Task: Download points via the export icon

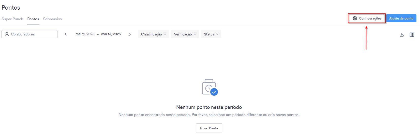Action: click(402, 35)
